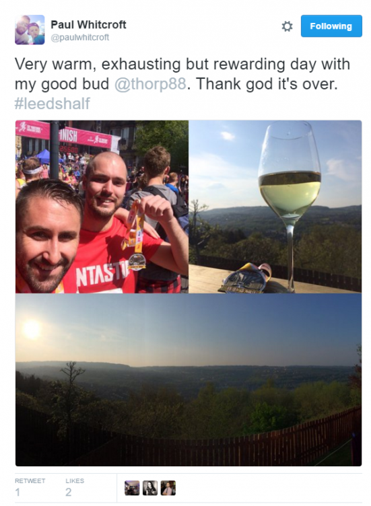Open the Paul Whitcroft display name link
The width and height of the screenshot is (371, 506).
point(88,24)
